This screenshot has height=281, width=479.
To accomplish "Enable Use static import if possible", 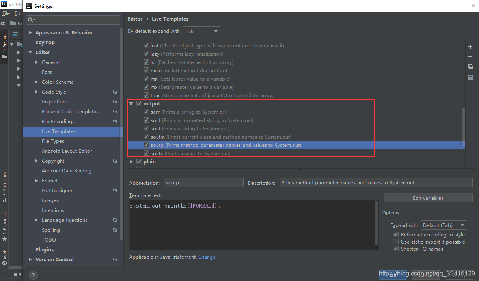I will click(x=396, y=242).
